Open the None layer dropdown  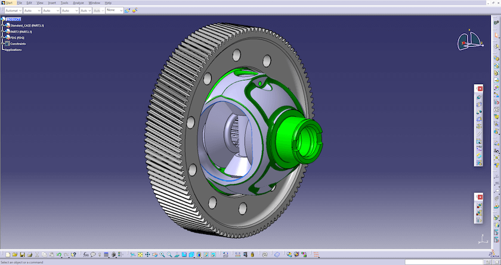(115, 11)
